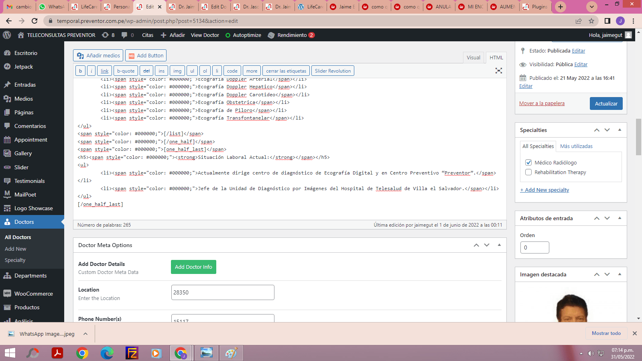Image resolution: width=642 pixels, height=361 pixels.
Task: Check pending updates count 8
Action: tap(108, 35)
